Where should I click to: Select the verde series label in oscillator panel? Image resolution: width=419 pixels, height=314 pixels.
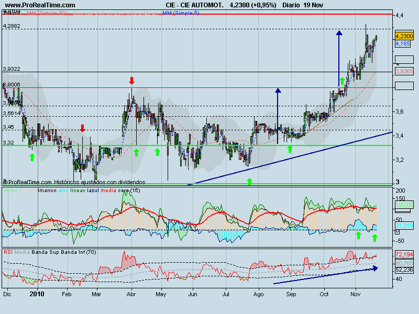tap(10, 190)
